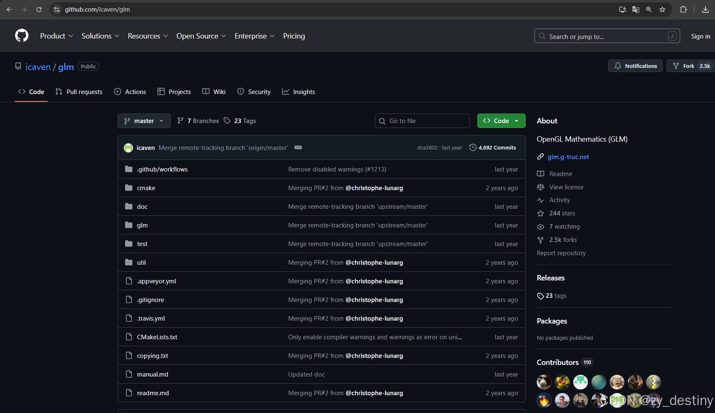715x413 pixels.
Task: Open the Pull requests tab
Action: (x=79, y=92)
